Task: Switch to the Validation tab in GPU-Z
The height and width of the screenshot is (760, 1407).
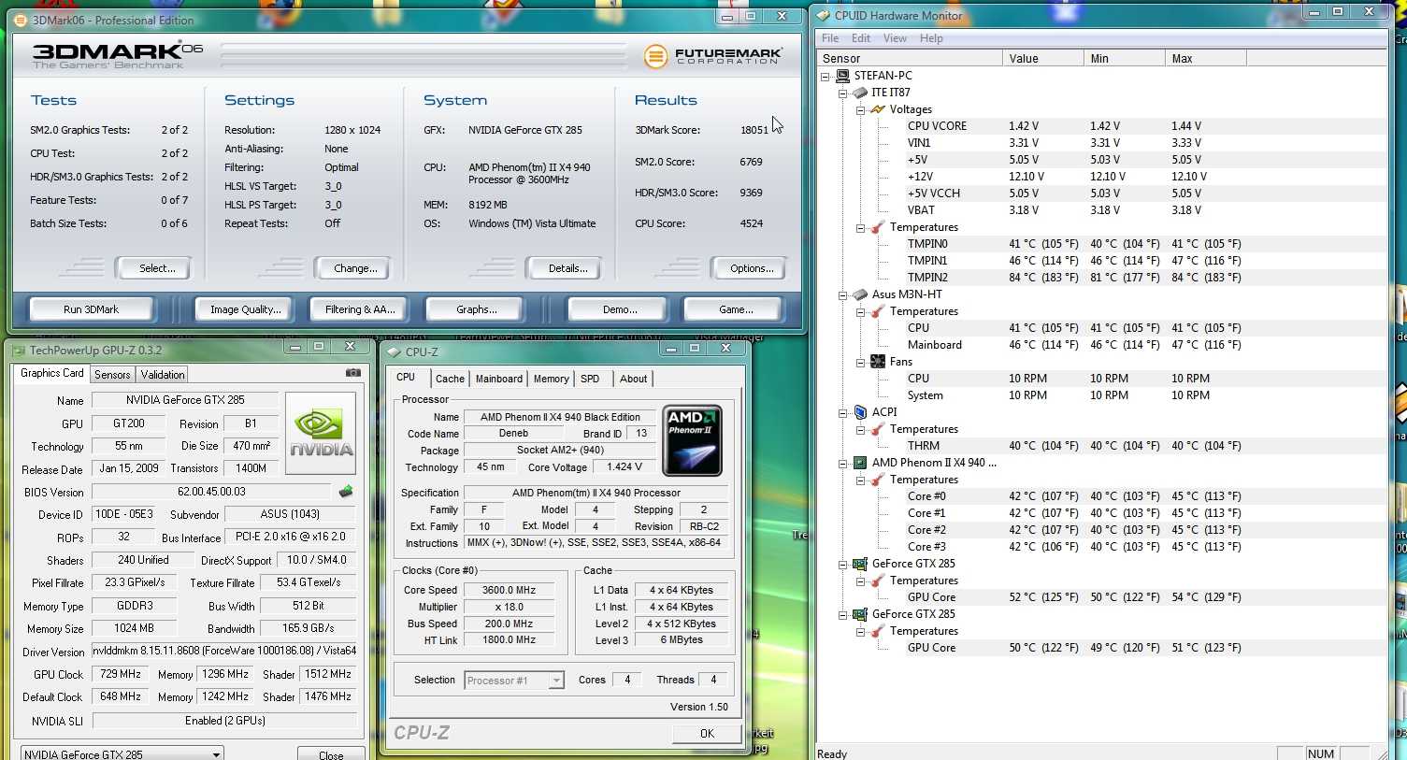Action: [163, 375]
